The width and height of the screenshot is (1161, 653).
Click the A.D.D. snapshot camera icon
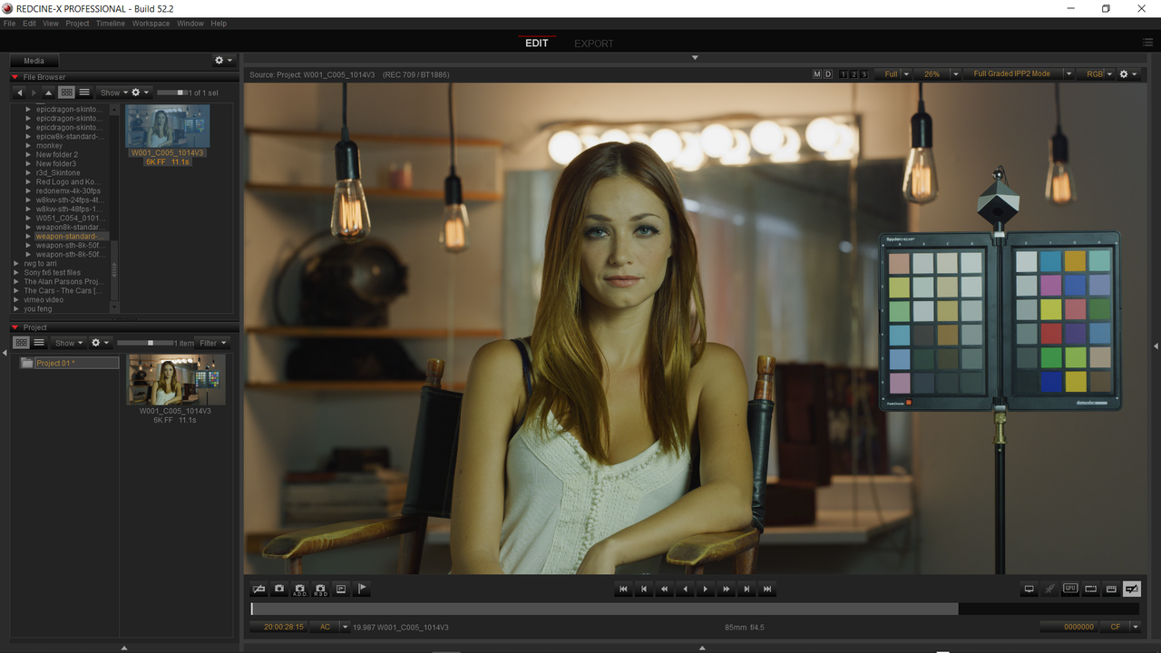300,589
